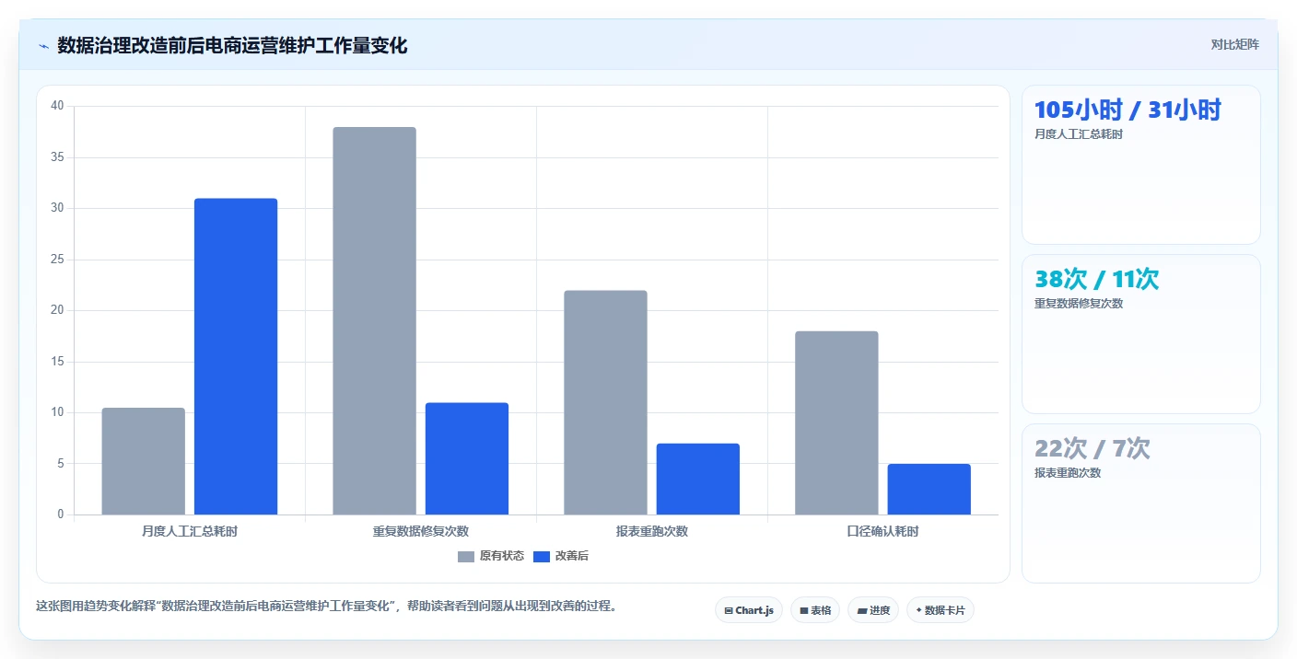Click the gray 原有状态 bar for 口径确认耗时

point(836,422)
